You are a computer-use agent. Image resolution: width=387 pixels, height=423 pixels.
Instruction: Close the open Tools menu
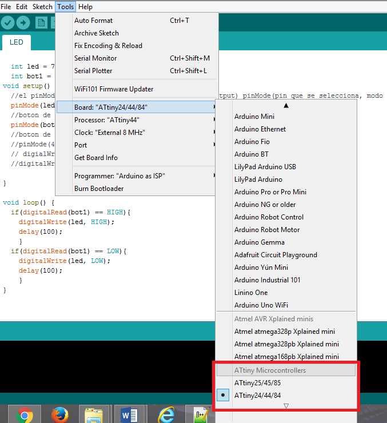tap(66, 7)
